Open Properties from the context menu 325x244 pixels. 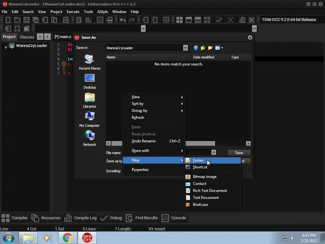(x=154, y=170)
